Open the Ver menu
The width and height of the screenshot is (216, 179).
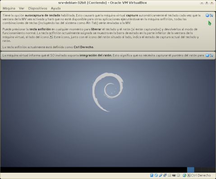22,8
